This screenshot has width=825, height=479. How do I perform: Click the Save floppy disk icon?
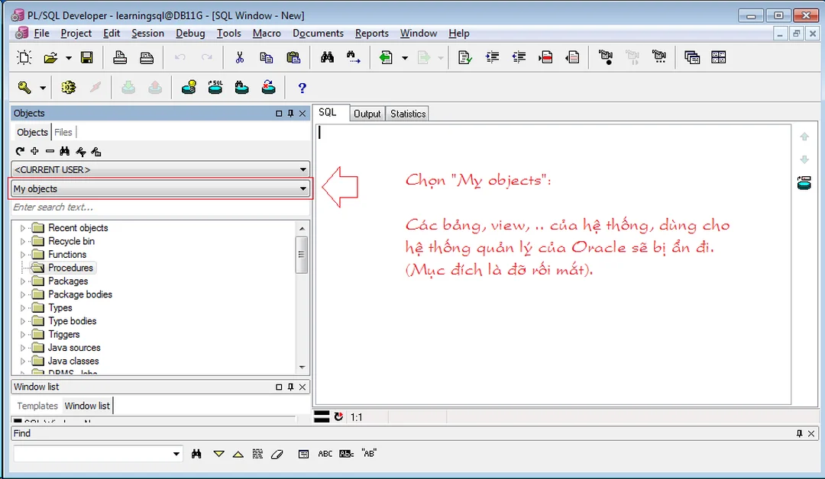tap(87, 57)
